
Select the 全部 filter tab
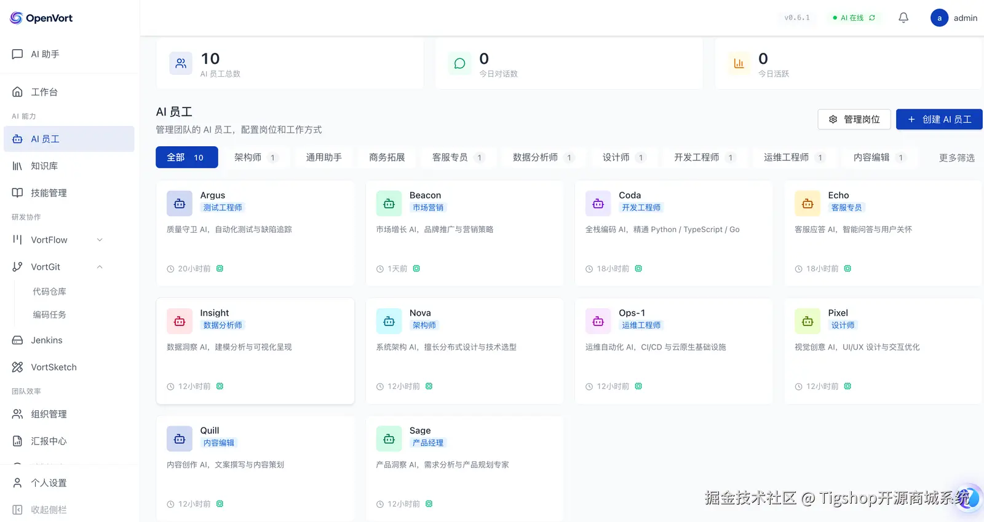(x=187, y=157)
